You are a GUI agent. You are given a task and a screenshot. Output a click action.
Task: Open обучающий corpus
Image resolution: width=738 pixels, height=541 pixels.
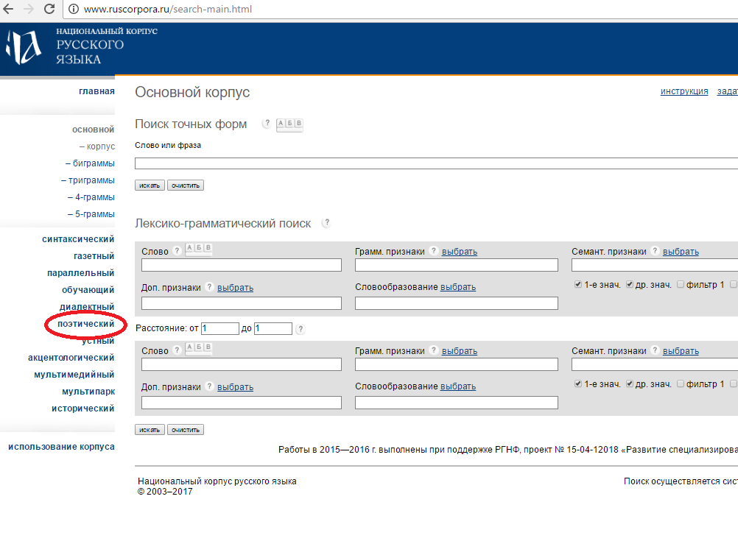pyautogui.click(x=88, y=290)
